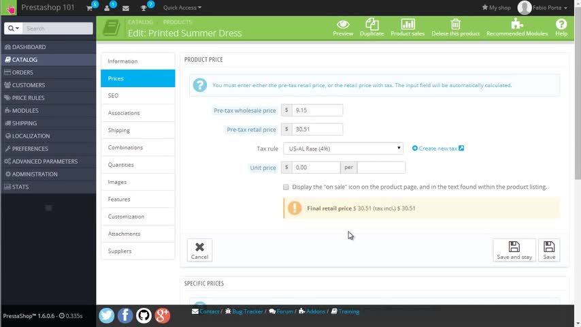Switch to the Information tab
Image resolution: width=581 pixels, height=327 pixels.
pyautogui.click(x=138, y=61)
